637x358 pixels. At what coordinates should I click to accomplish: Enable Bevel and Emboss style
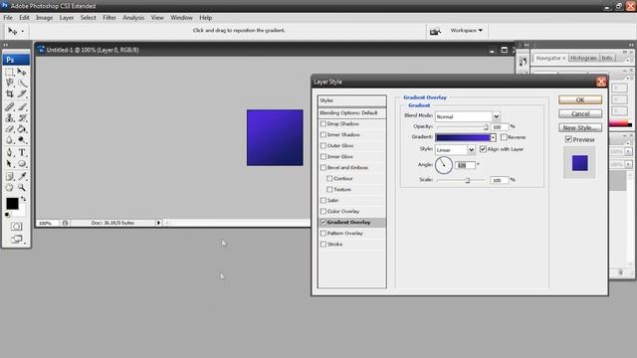point(323,168)
